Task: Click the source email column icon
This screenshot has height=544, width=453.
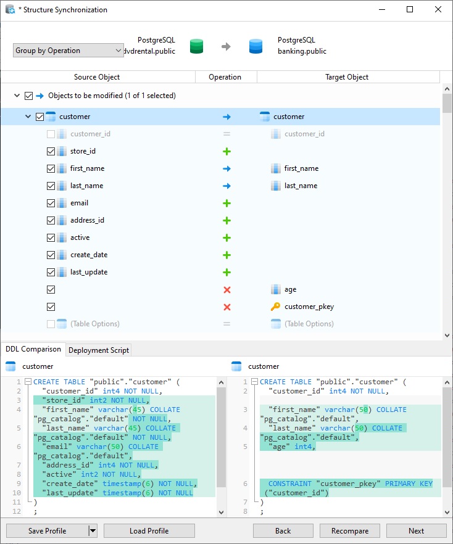Action: point(62,203)
